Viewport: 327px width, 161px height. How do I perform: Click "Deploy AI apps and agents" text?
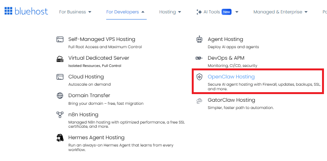coord(233,47)
